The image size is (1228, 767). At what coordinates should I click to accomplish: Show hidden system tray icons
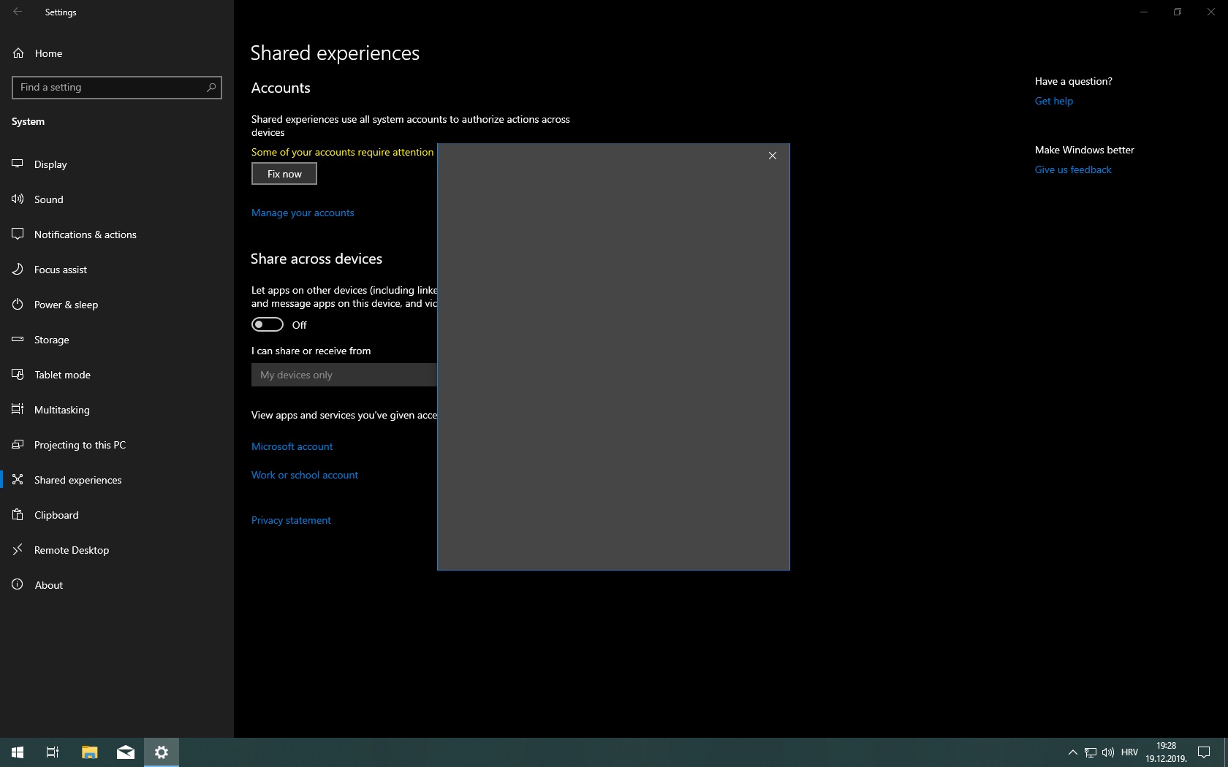1072,752
